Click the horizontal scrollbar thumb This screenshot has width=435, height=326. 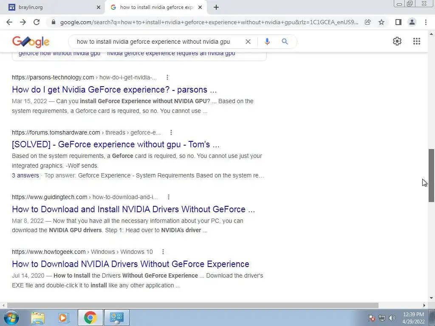(193, 305)
